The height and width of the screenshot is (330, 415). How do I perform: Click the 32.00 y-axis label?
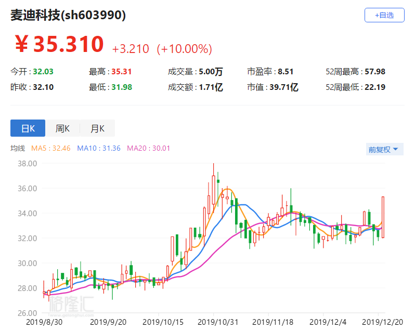tap(27, 238)
